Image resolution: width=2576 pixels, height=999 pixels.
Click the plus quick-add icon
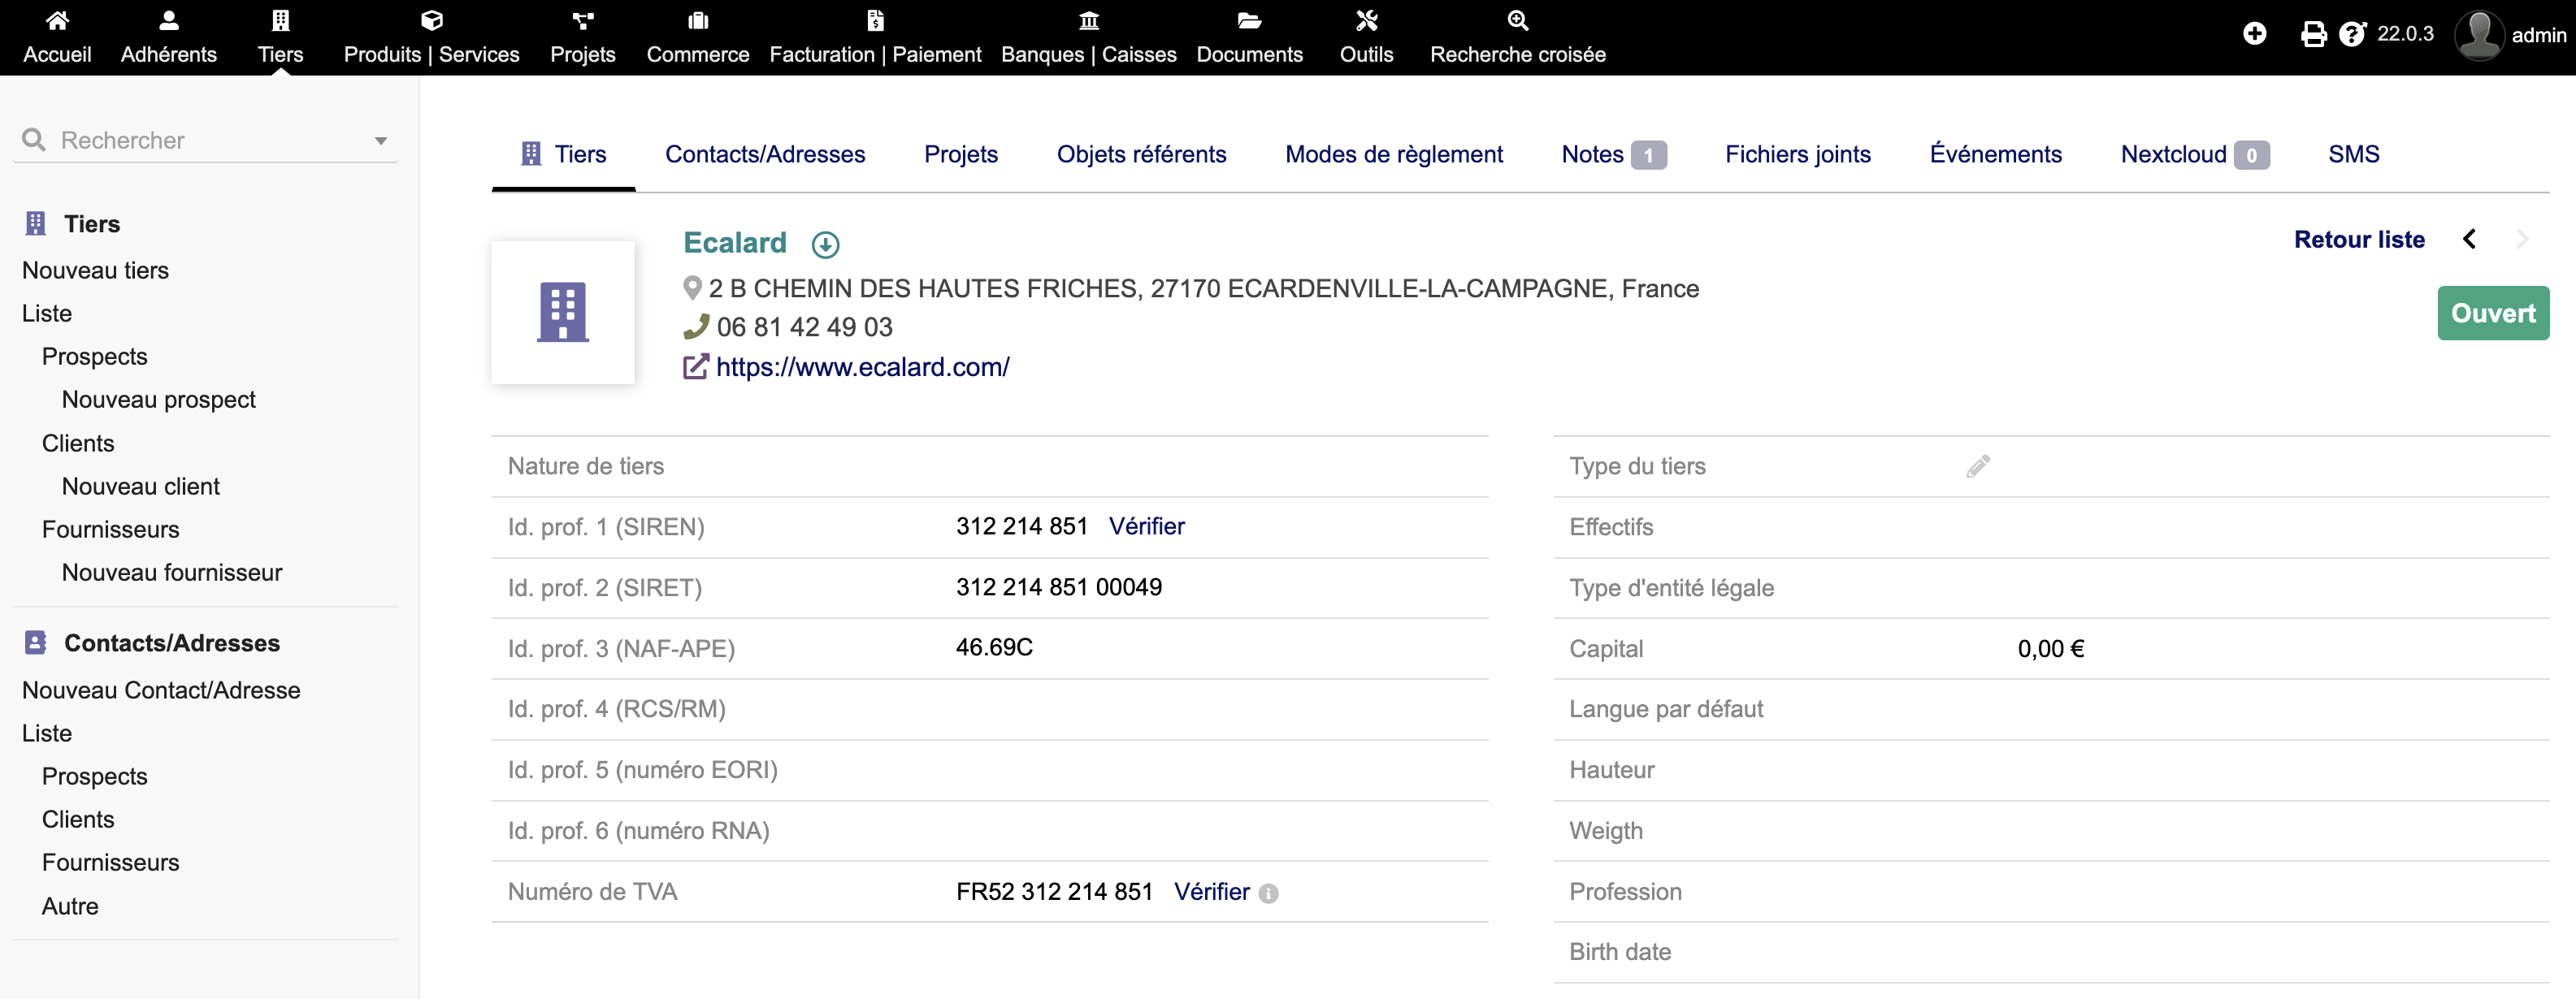click(x=2254, y=35)
